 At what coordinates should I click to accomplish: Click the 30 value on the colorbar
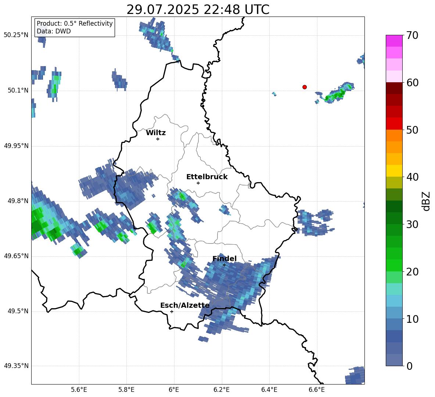tap(412, 224)
